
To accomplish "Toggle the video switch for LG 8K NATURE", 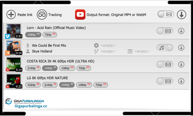I will click(165, 81).
